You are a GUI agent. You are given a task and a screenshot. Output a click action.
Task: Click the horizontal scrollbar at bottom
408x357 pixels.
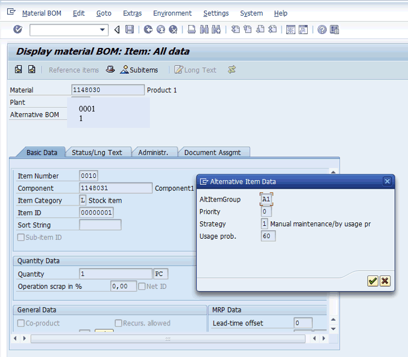click(167, 338)
